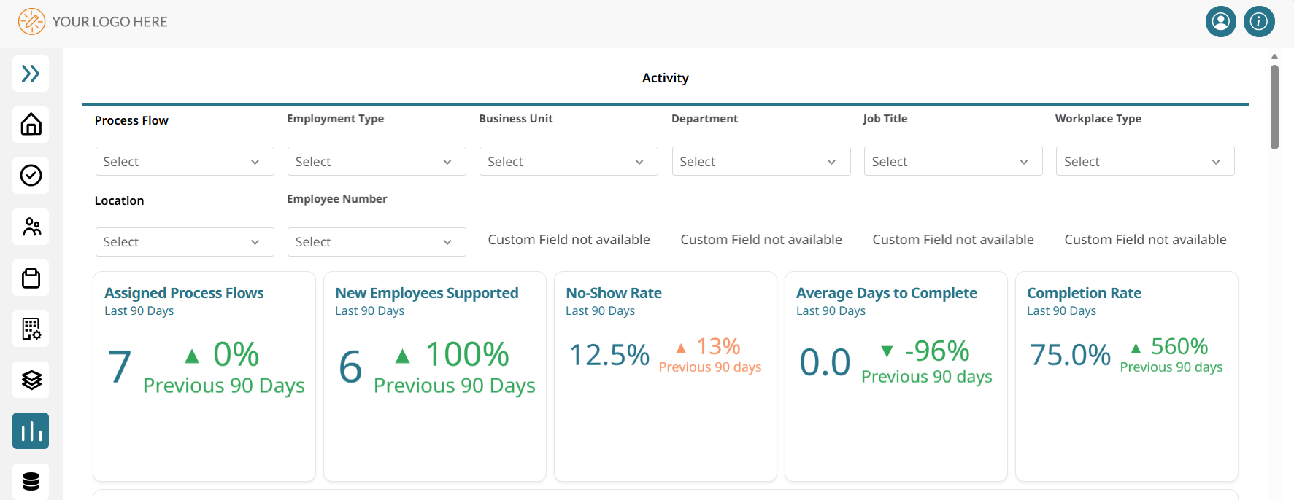Click the Assigned Process Flows card title
Image resolution: width=1294 pixels, height=500 pixels.
point(184,293)
